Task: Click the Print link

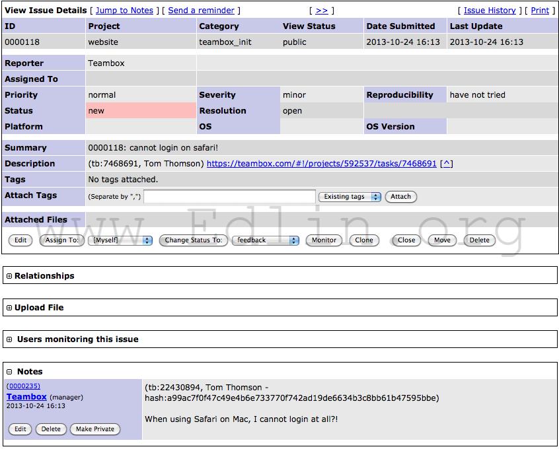Action: click(540, 11)
